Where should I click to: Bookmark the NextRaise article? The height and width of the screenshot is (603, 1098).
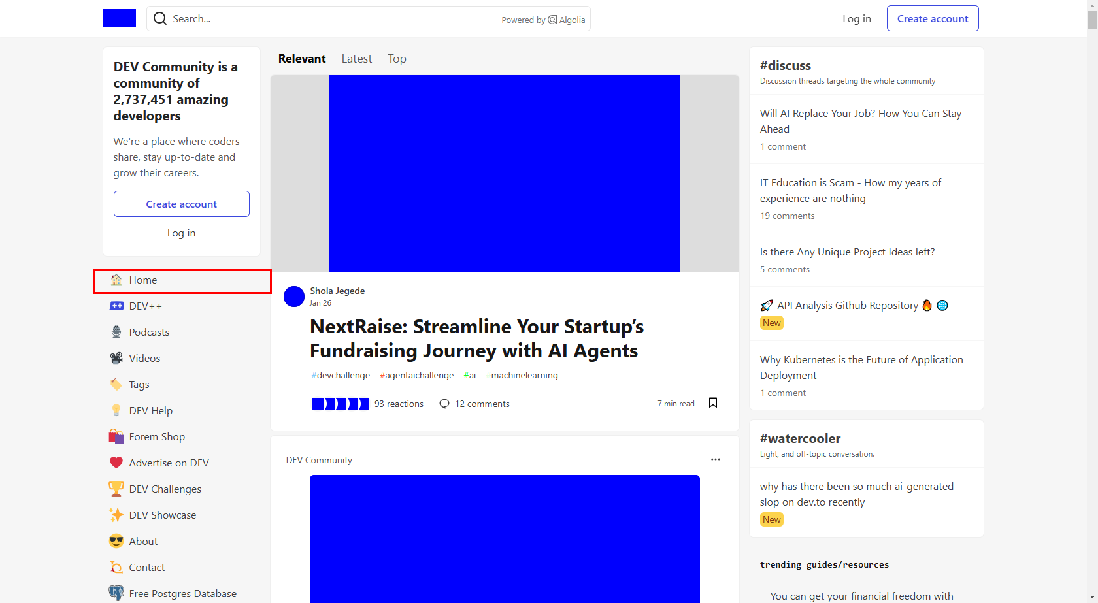click(713, 403)
